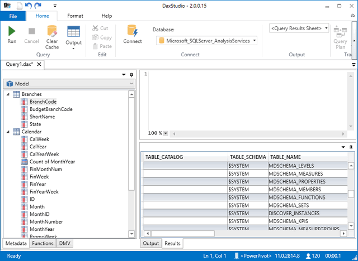
Task: Open the 100 % zoom dropdown
Action: coord(166,133)
